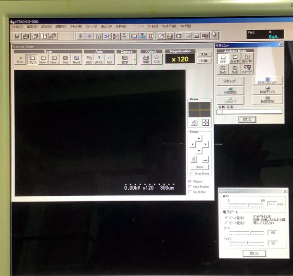293x276 pixels.
Task: Run ASF auto stigma focus
Action: click(x=109, y=60)
